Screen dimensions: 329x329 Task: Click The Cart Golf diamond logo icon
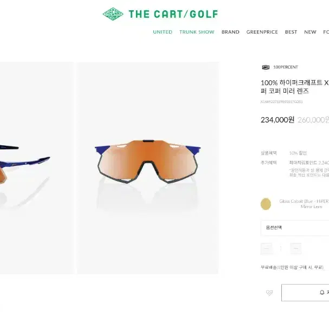point(113,14)
